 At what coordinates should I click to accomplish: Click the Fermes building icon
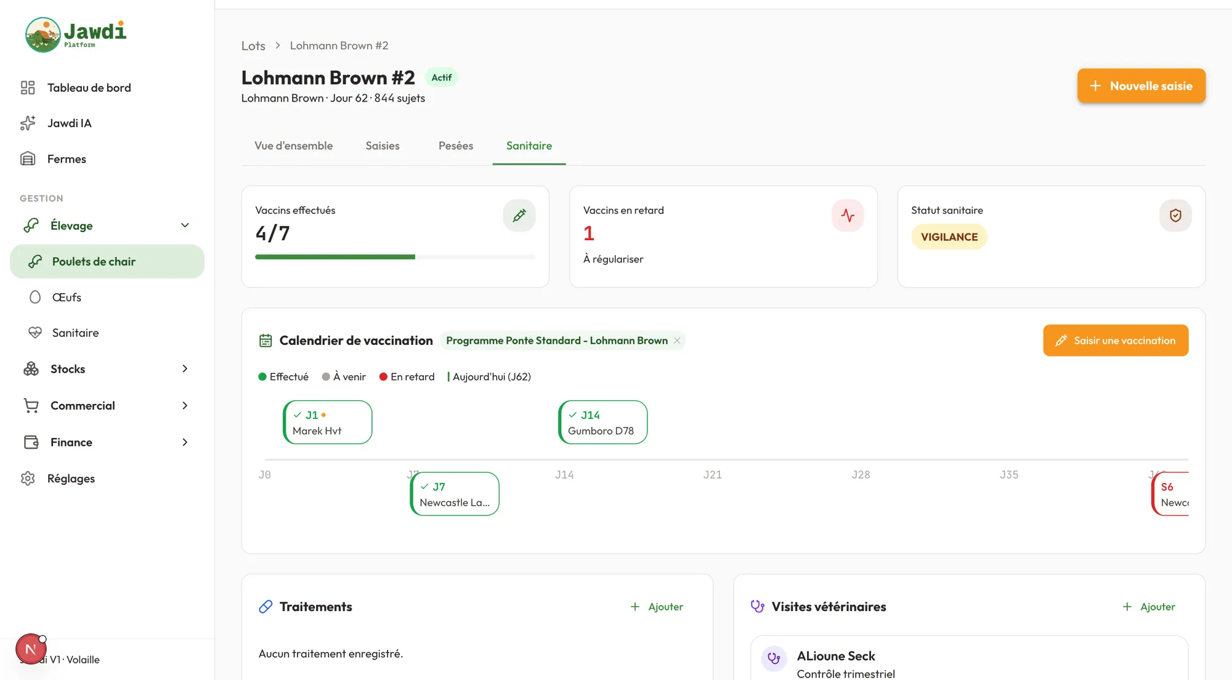[x=28, y=159]
